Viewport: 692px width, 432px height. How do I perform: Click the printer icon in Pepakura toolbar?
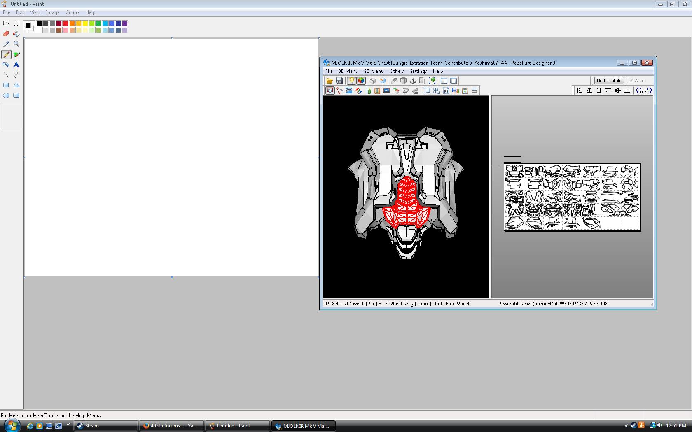click(475, 91)
